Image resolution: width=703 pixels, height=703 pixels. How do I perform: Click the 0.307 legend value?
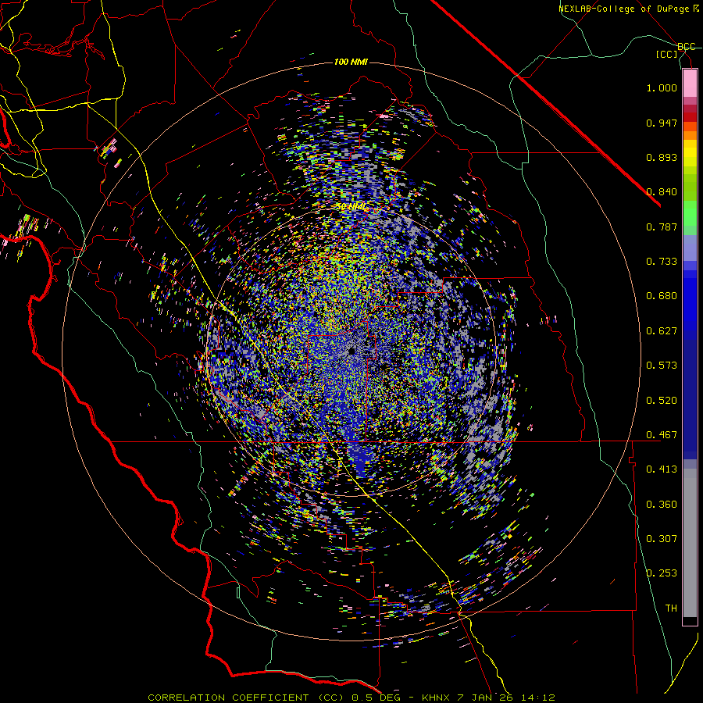pyautogui.click(x=662, y=539)
